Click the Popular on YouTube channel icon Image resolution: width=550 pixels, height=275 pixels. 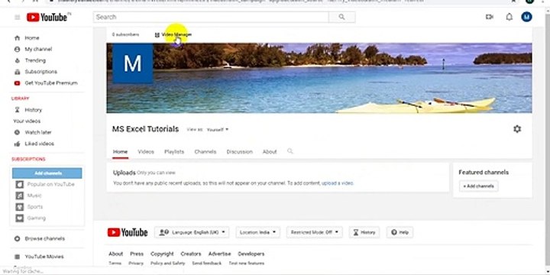[x=20, y=185]
